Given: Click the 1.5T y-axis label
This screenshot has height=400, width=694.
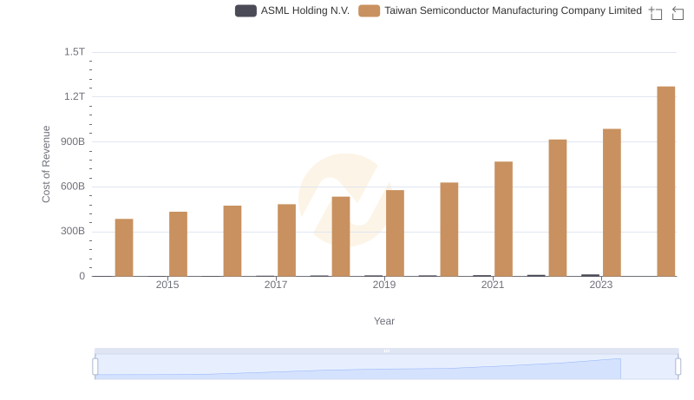Looking at the screenshot, I should click(x=75, y=52).
